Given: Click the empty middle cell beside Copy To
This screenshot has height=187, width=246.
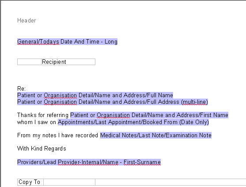Looking at the screenshot, I should 69,182.
